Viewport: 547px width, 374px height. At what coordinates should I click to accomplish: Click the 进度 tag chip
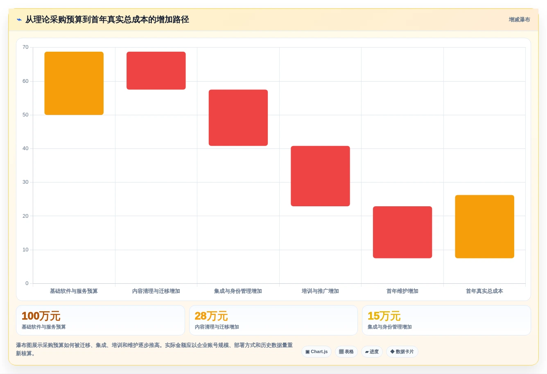click(x=372, y=352)
